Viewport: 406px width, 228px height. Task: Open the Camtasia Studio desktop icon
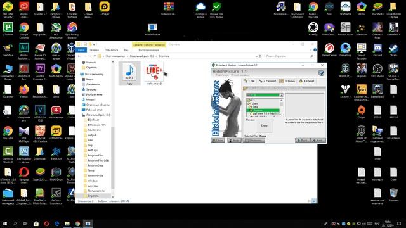tap(8, 155)
